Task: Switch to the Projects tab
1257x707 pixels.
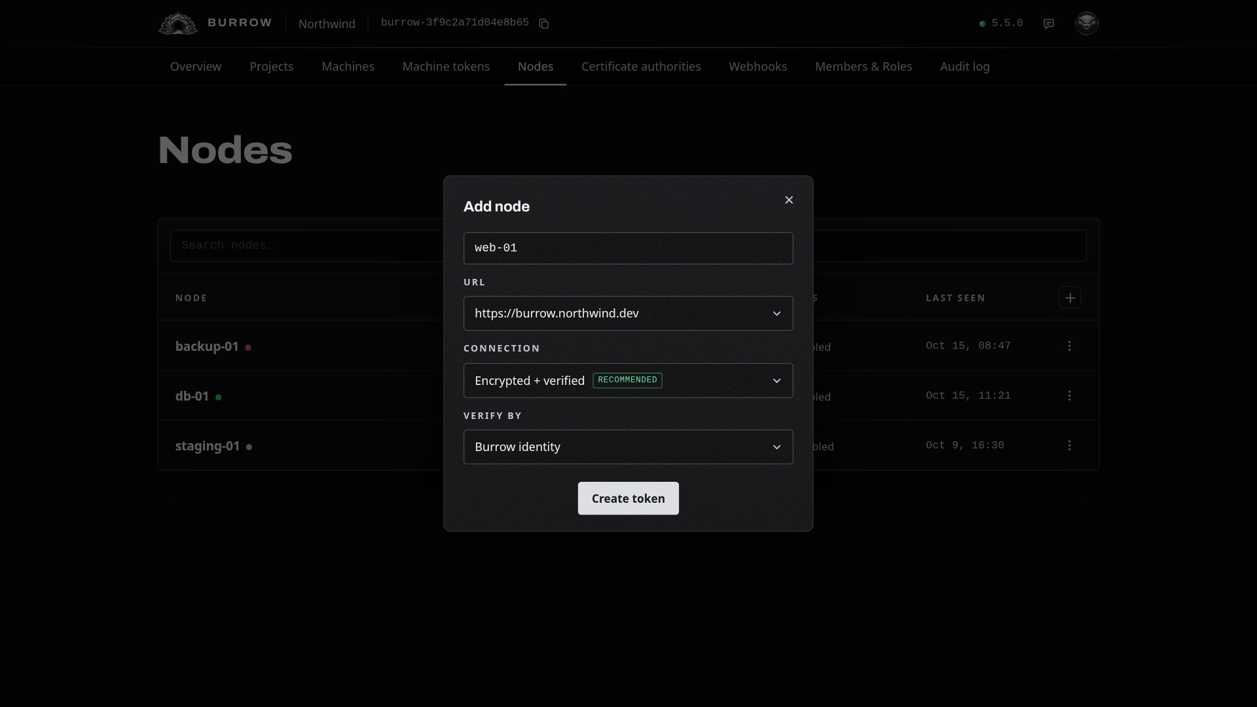Action: 271,66
